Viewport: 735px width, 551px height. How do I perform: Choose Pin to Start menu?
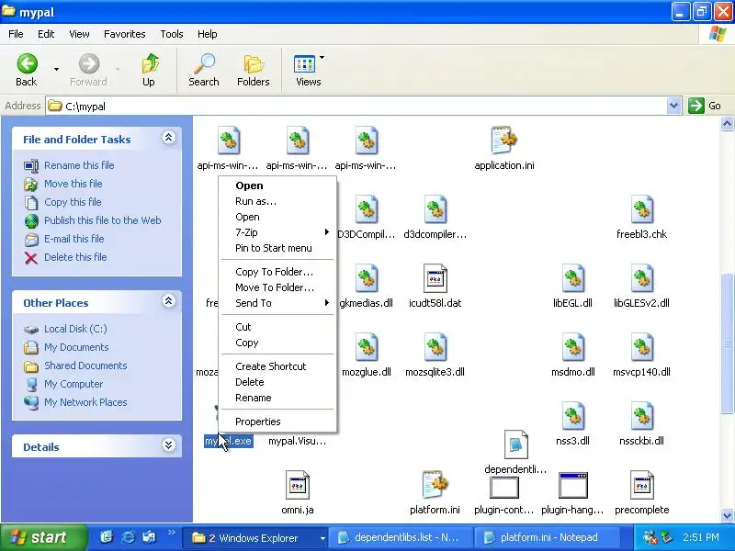point(277,248)
